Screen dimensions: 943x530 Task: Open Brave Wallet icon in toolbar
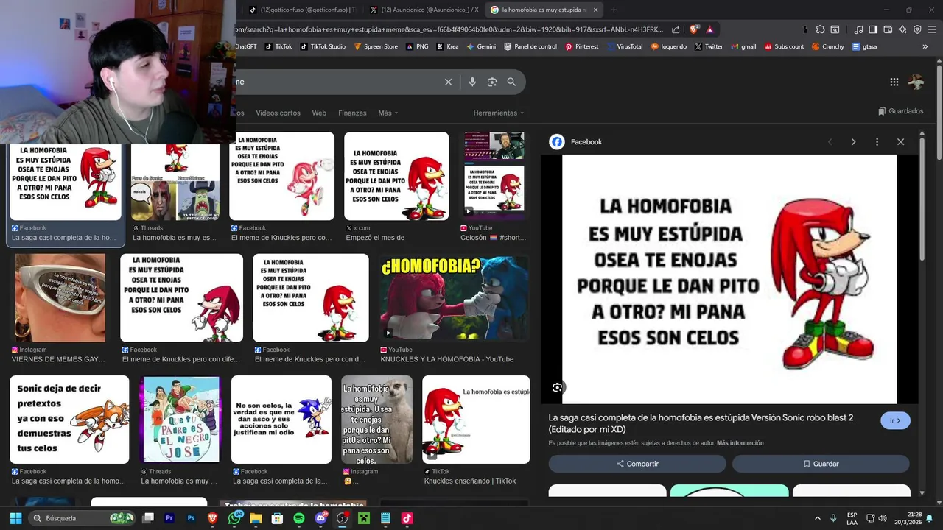pyautogui.click(x=888, y=29)
